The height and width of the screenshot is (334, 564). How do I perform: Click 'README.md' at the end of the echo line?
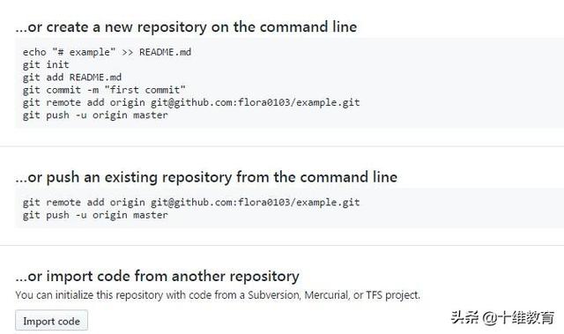pos(165,52)
